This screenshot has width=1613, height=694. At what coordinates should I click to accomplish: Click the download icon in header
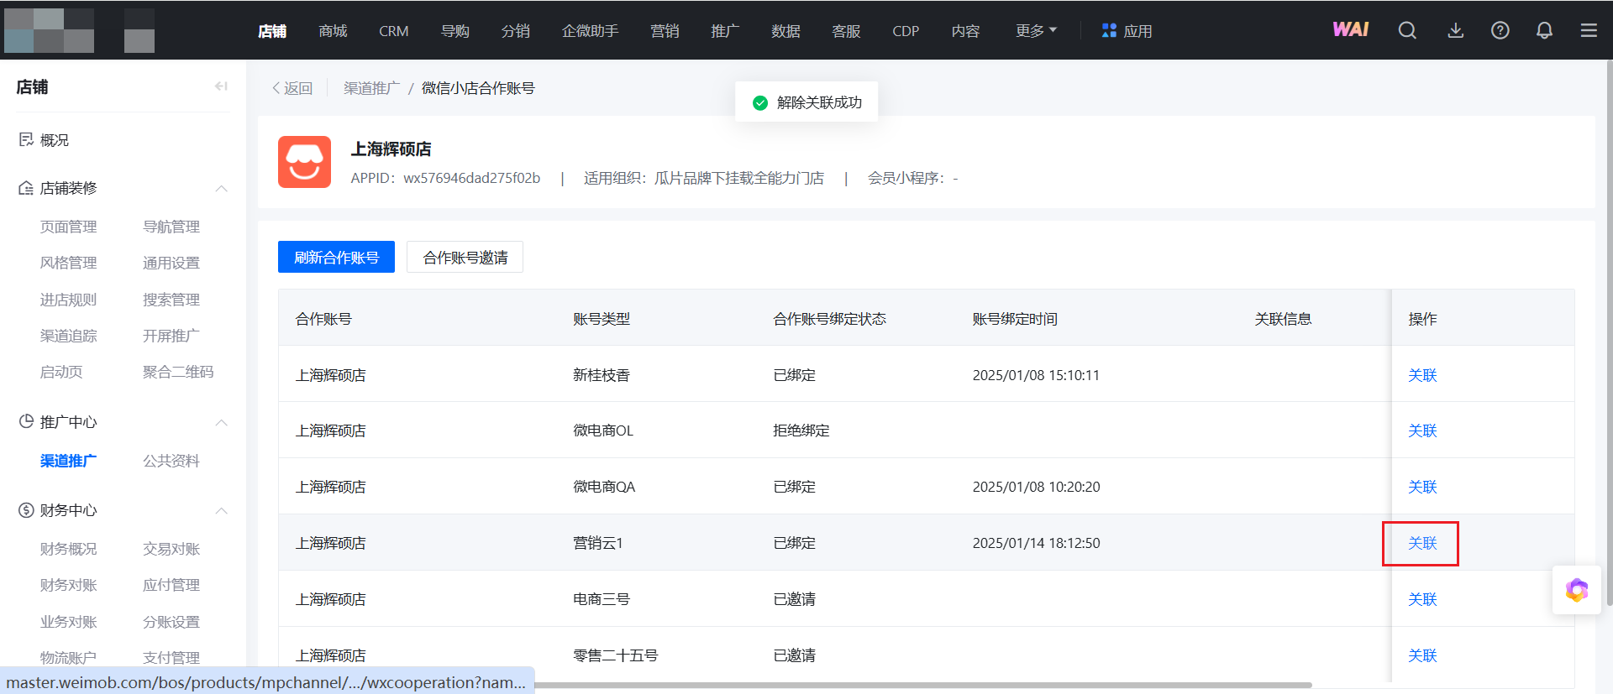pyautogui.click(x=1455, y=31)
